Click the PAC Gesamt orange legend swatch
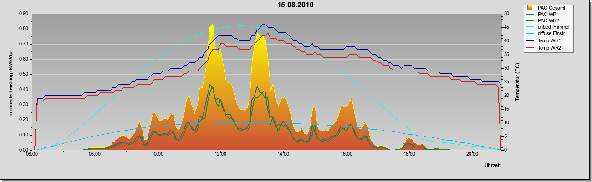 point(530,8)
